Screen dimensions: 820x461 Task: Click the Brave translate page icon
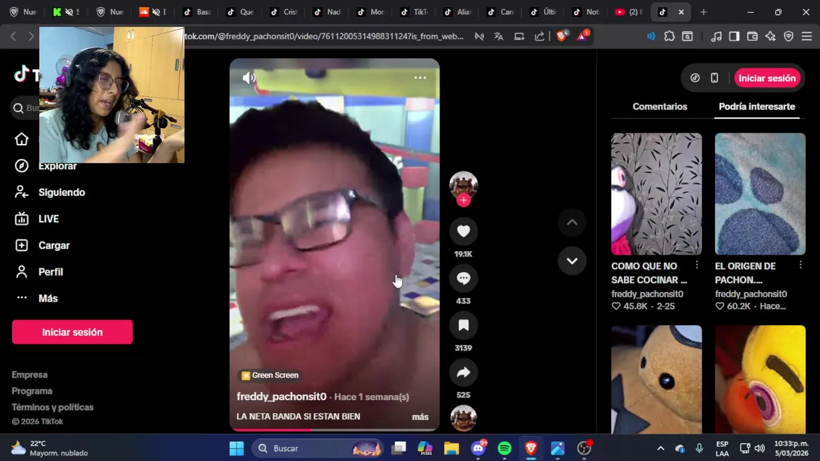click(498, 36)
